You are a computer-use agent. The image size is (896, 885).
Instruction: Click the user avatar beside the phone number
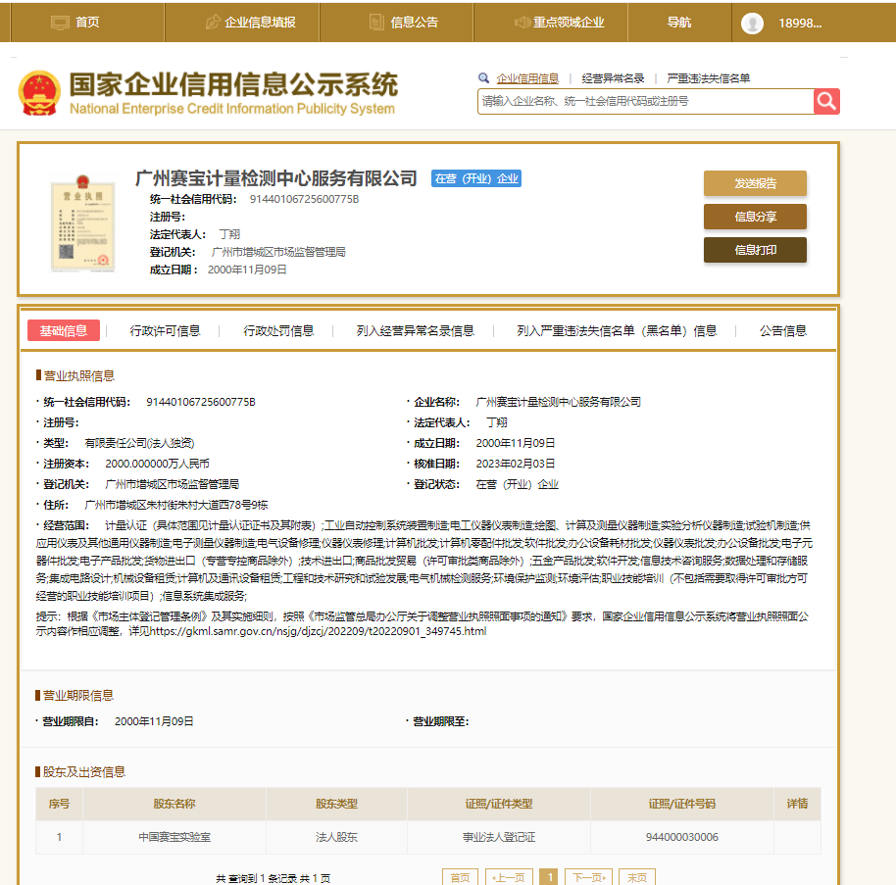(752, 21)
